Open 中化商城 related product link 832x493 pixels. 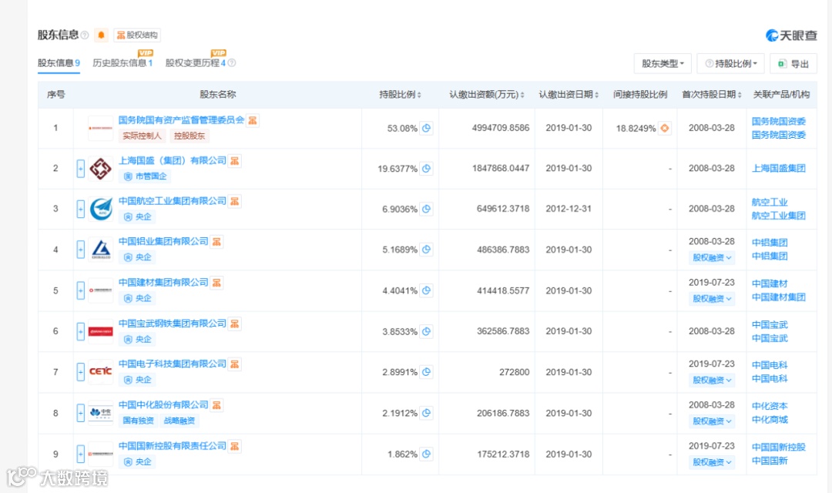[x=770, y=420]
